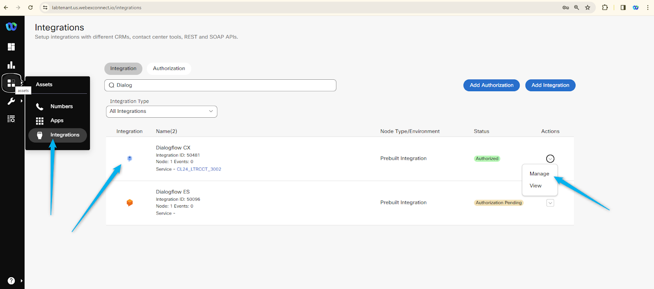Click the Authorized status badge
Viewport: 654px width, 289px height.
(x=487, y=159)
